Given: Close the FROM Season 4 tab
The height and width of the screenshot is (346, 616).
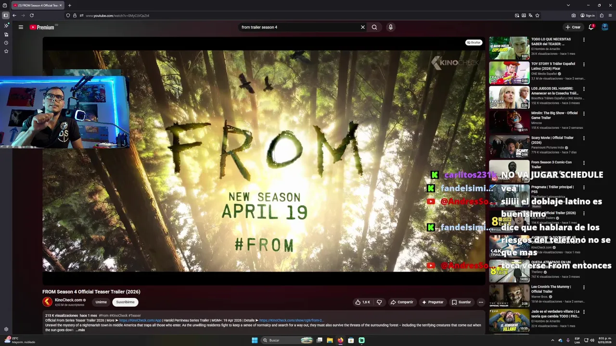Looking at the screenshot, I should 61,5.
